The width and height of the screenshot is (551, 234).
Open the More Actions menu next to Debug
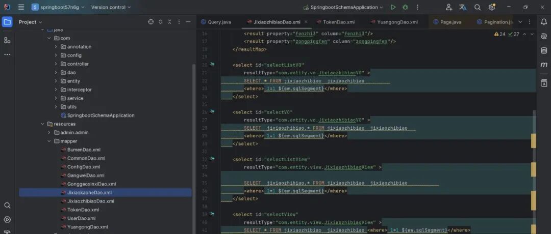click(417, 7)
